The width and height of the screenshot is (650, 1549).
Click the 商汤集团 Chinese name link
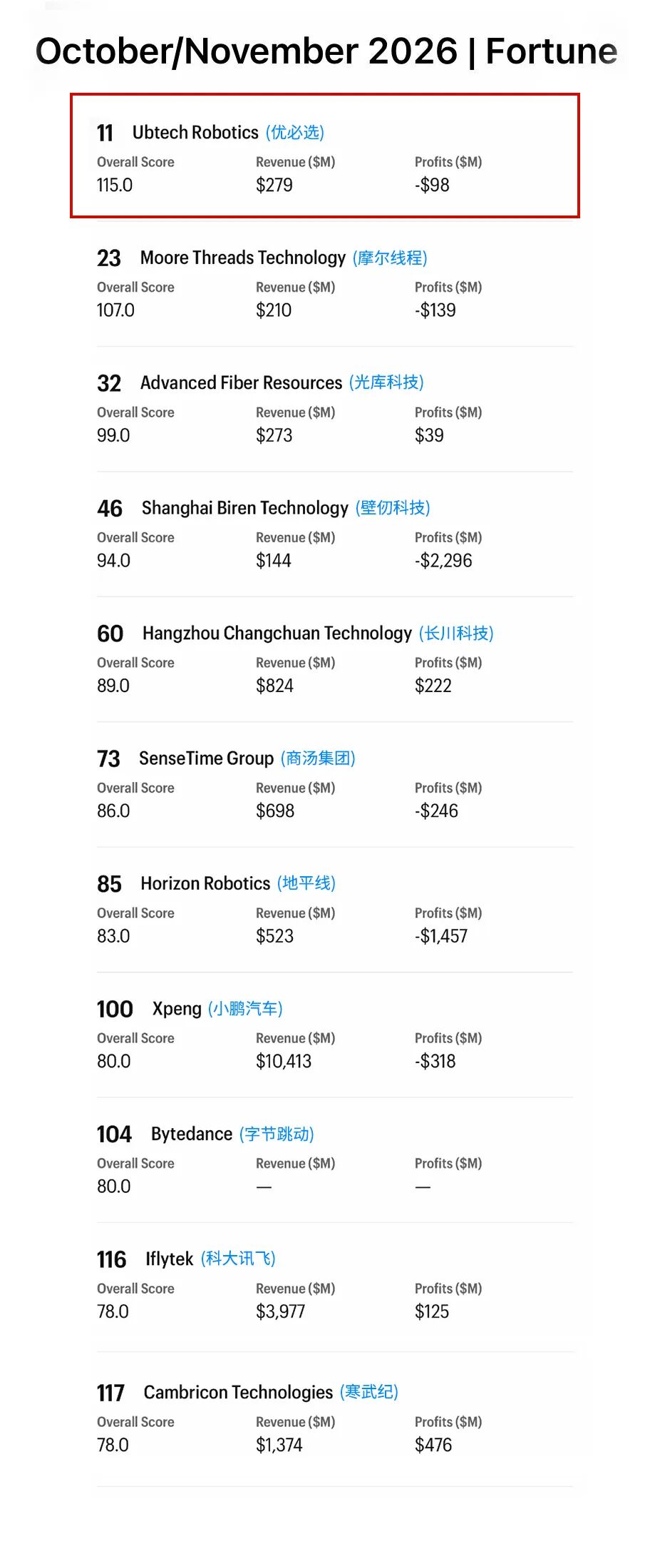[318, 758]
